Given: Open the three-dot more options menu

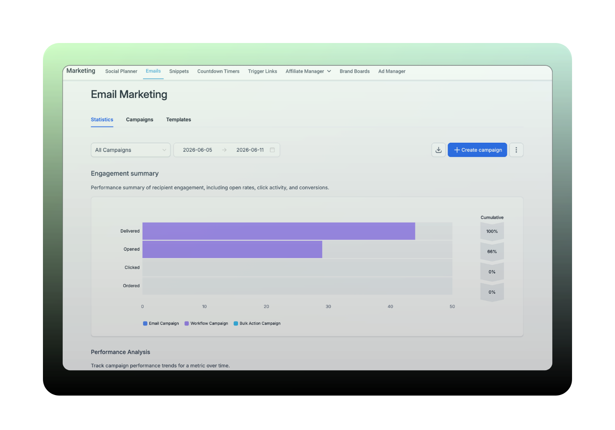Looking at the screenshot, I should pos(516,150).
